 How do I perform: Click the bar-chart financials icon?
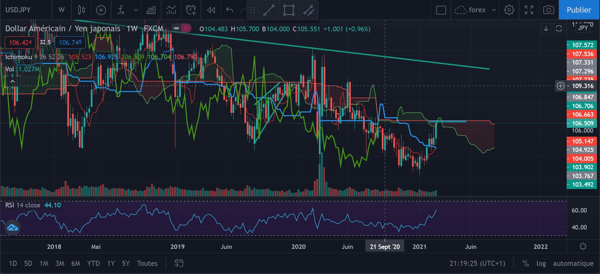point(151,10)
